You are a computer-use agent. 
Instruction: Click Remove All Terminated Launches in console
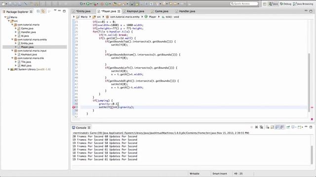[x=261, y=127]
